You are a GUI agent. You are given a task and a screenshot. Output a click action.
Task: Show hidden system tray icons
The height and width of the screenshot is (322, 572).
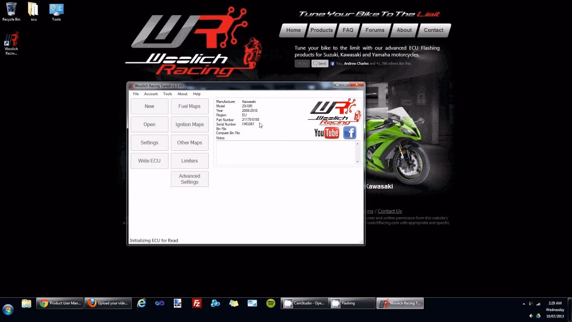click(524, 304)
